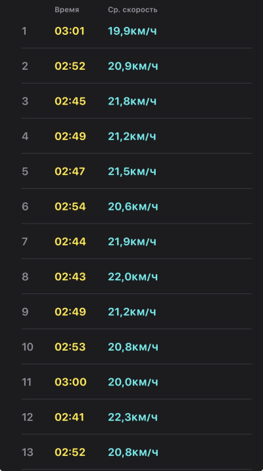Select lap 10 time 02:53
Screen dimensions: 263x471
[x=70, y=347]
